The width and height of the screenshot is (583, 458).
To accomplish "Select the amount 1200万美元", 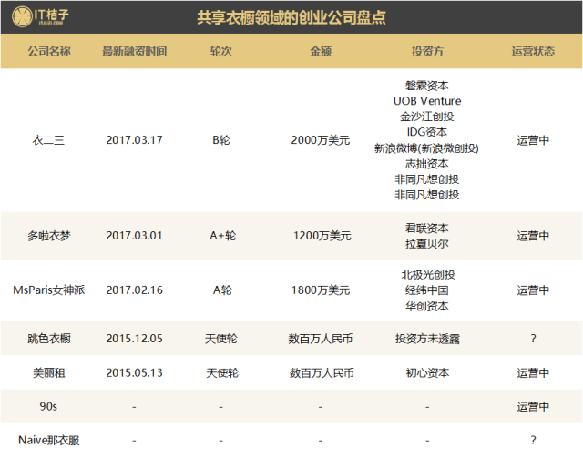I will [322, 236].
